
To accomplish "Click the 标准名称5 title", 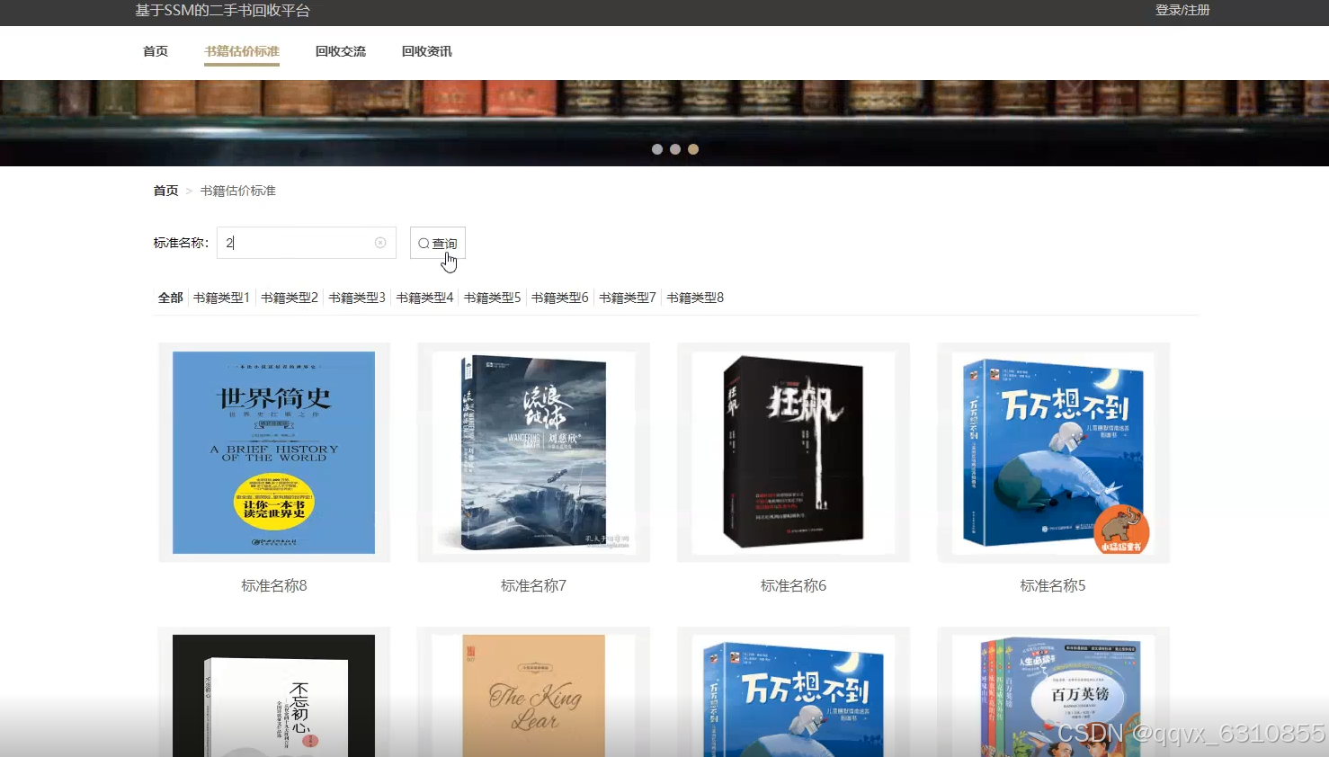I will pyautogui.click(x=1053, y=585).
